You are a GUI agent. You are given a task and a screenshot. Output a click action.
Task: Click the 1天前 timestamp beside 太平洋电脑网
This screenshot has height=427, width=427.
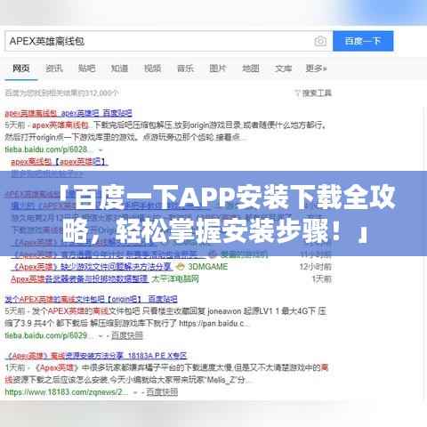[x=322, y=279]
